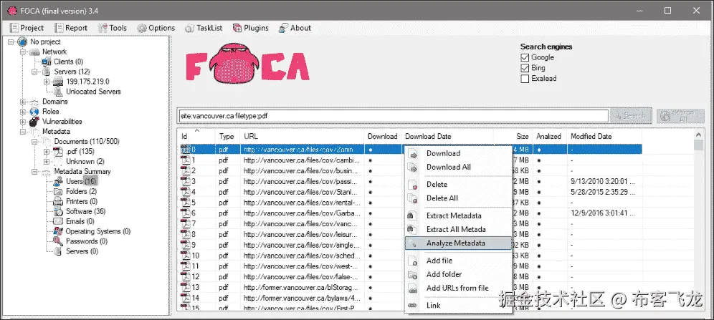Click the Search button
The height and width of the screenshot is (320, 714).
tap(631, 115)
